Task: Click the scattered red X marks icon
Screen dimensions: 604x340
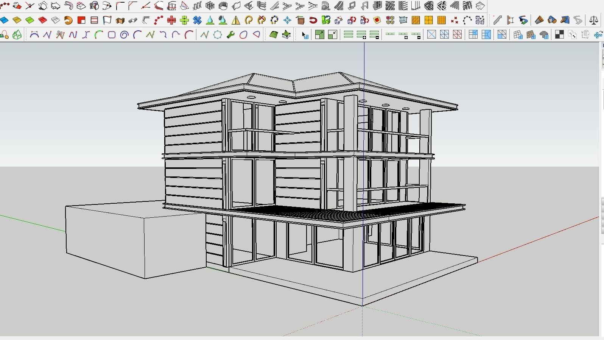Action: pos(455,20)
